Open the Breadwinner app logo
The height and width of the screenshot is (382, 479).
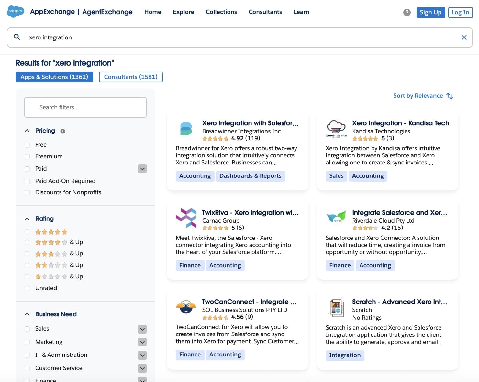(186, 128)
